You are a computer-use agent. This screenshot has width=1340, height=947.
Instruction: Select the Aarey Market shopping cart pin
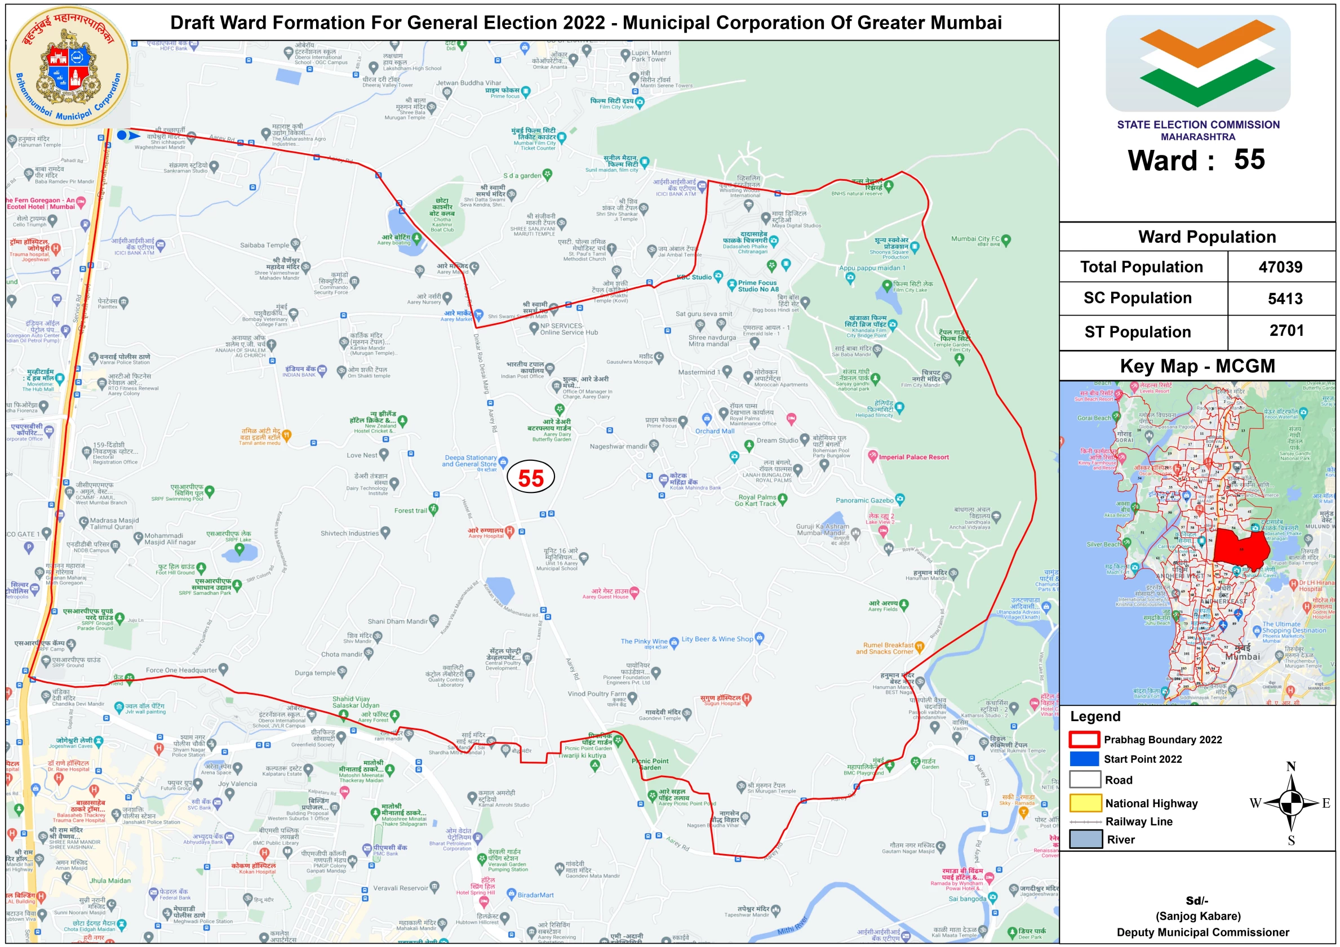coord(478,314)
